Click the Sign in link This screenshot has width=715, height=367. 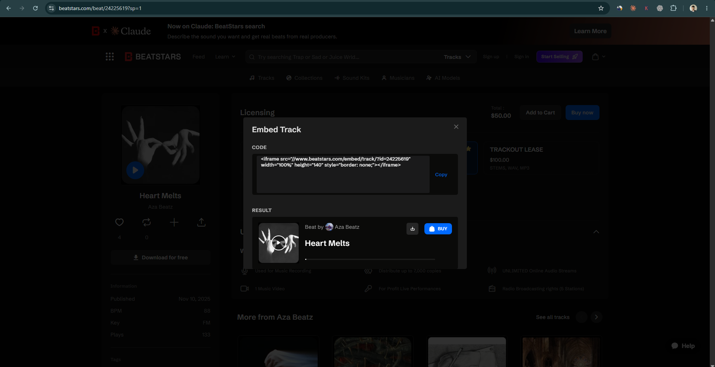point(522,57)
